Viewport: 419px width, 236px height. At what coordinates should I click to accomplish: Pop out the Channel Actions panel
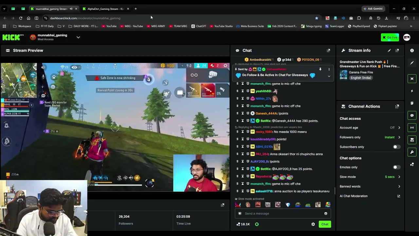point(397,107)
